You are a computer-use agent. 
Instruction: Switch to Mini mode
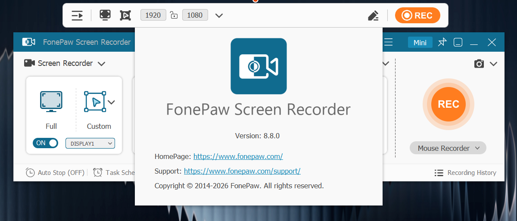tap(420, 42)
